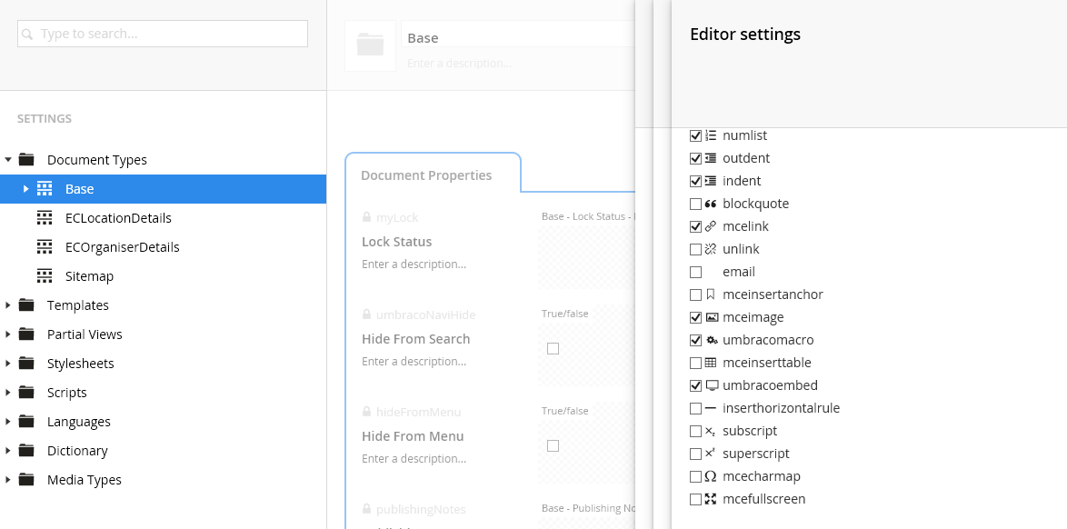
Task: Tick the email checkbox
Action: 695,273
